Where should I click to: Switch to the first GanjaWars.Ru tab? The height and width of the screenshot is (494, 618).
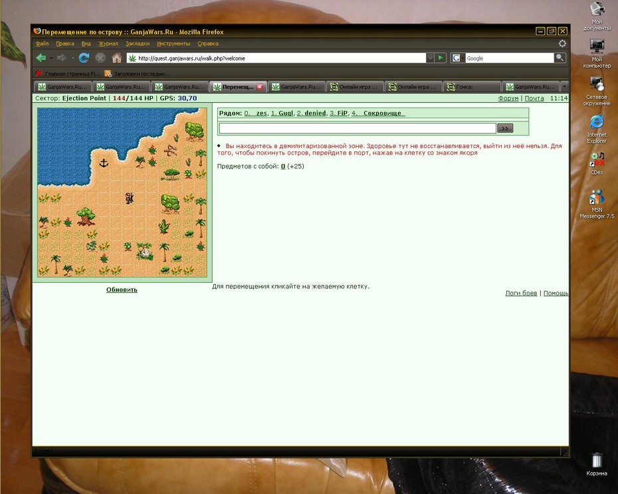[63, 87]
